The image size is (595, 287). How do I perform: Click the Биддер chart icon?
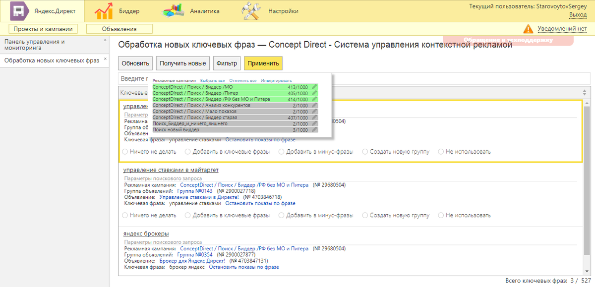(x=104, y=11)
